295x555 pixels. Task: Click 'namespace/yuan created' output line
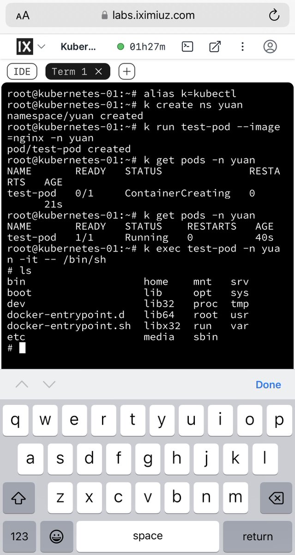click(75, 116)
